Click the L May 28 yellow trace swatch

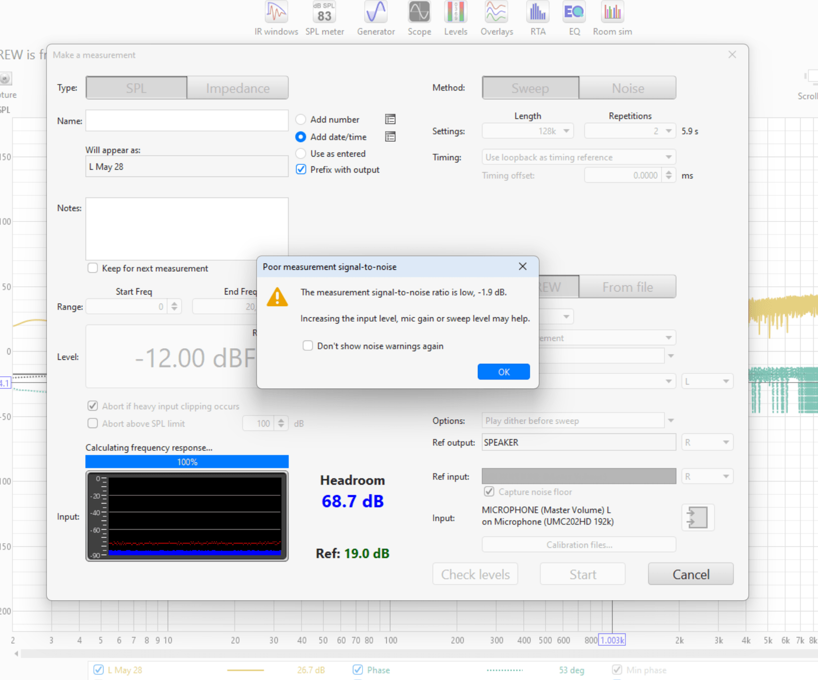tap(245, 670)
